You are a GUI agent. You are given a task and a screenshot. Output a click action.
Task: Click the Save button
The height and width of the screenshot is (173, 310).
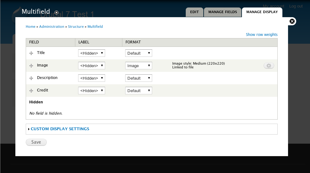(x=36, y=142)
